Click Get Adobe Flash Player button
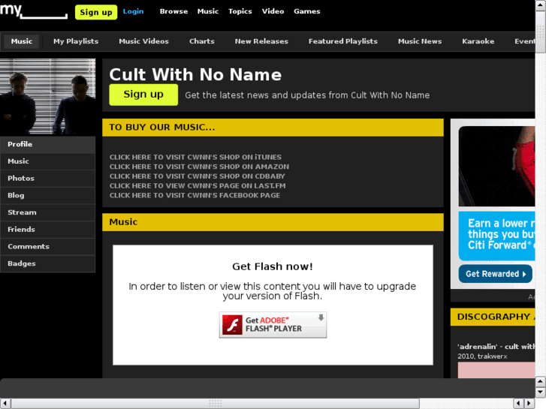Image resolution: width=546 pixels, height=409 pixels. pyautogui.click(x=273, y=325)
